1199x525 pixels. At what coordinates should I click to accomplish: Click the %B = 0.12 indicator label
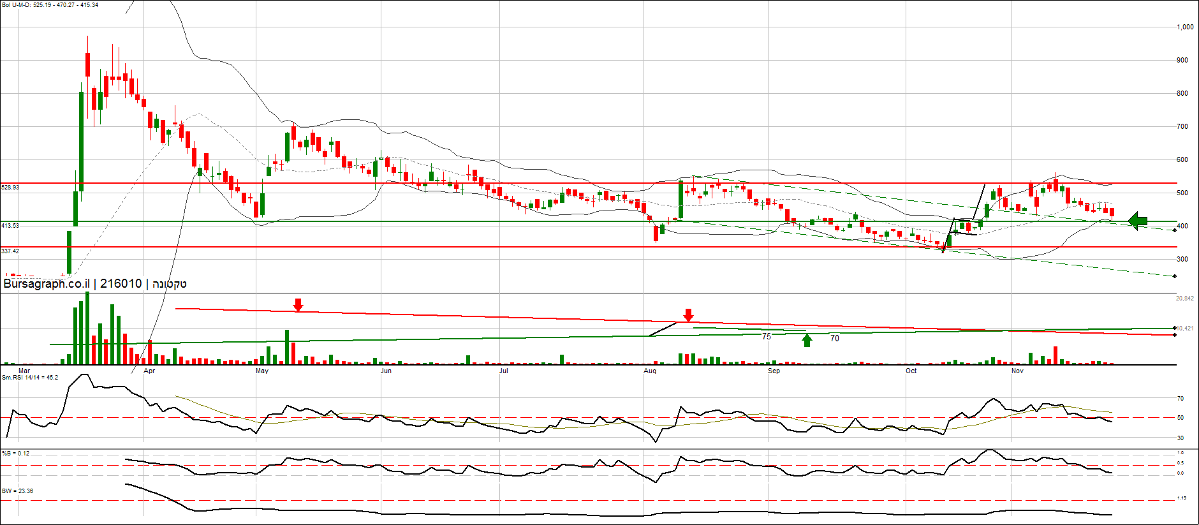pos(16,454)
